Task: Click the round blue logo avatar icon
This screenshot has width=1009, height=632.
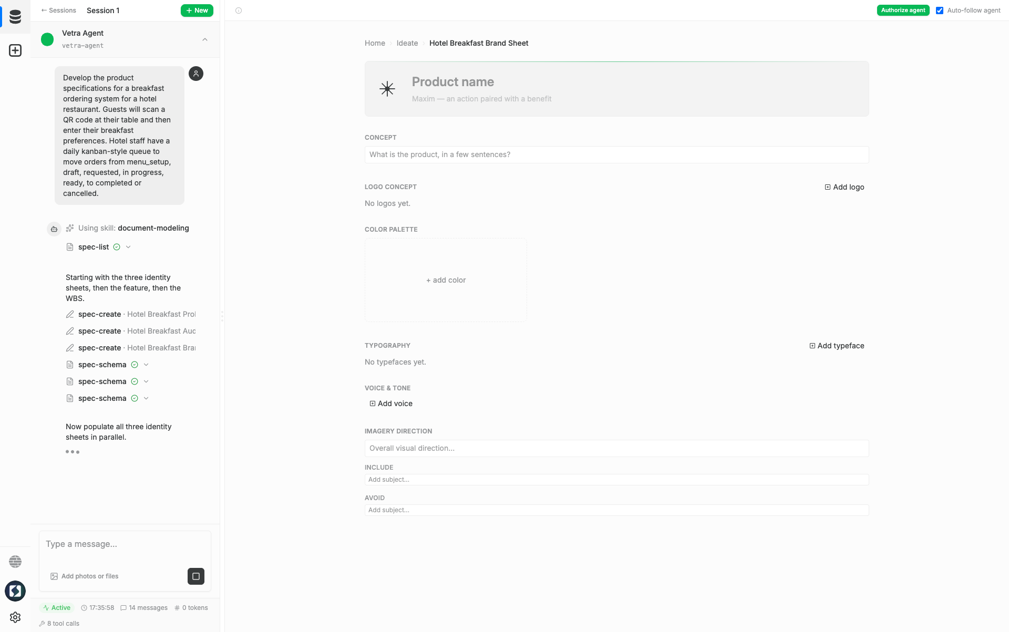Action: point(15,591)
